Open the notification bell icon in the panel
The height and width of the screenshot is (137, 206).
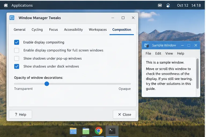pyautogui.click(x=168, y=5)
